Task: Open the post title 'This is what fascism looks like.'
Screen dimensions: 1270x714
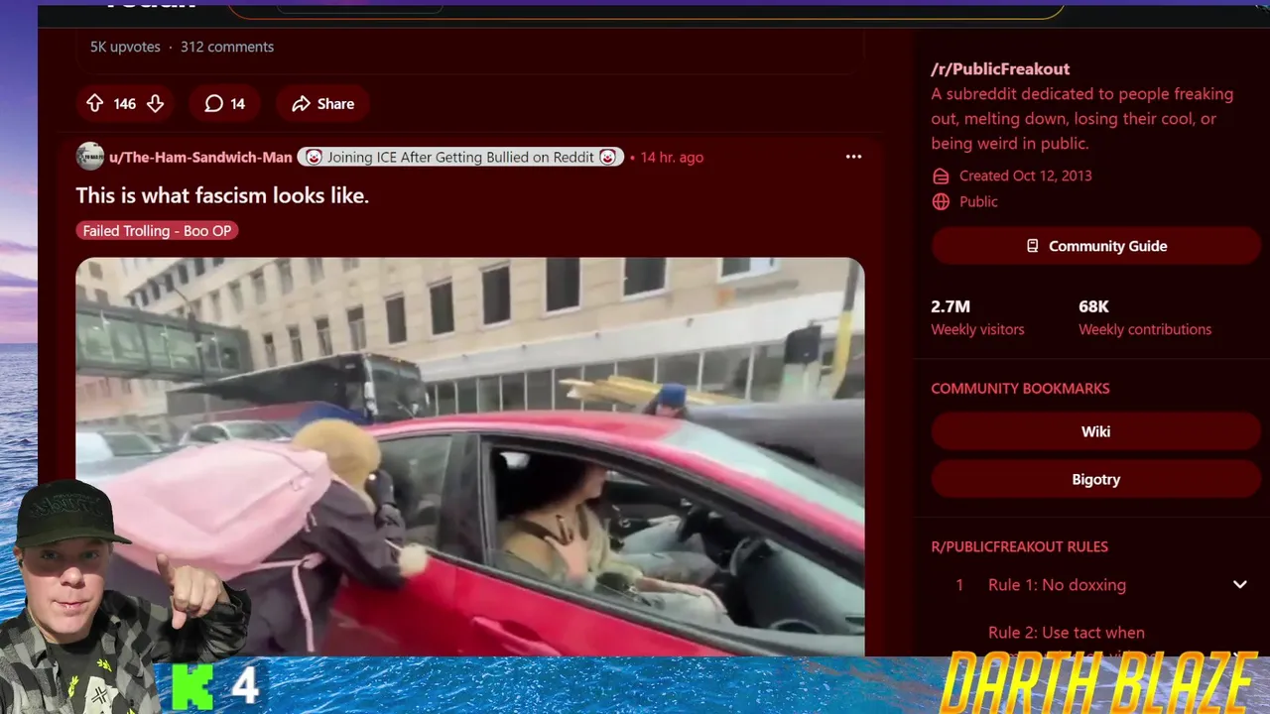Action: [222, 195]
